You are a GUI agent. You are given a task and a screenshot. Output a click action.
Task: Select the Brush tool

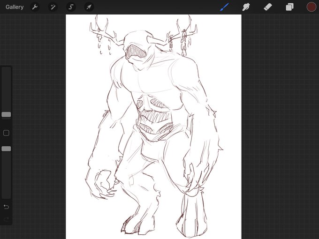224,7
